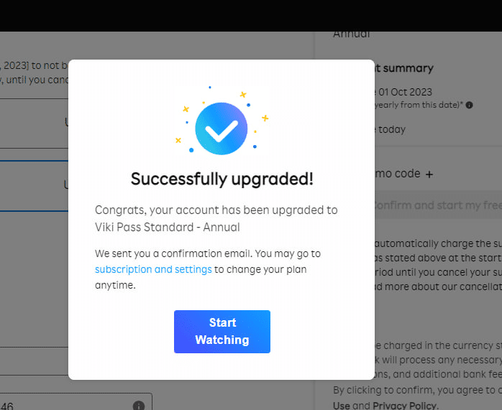Click the 01 Oct 2023 date text

406,91
